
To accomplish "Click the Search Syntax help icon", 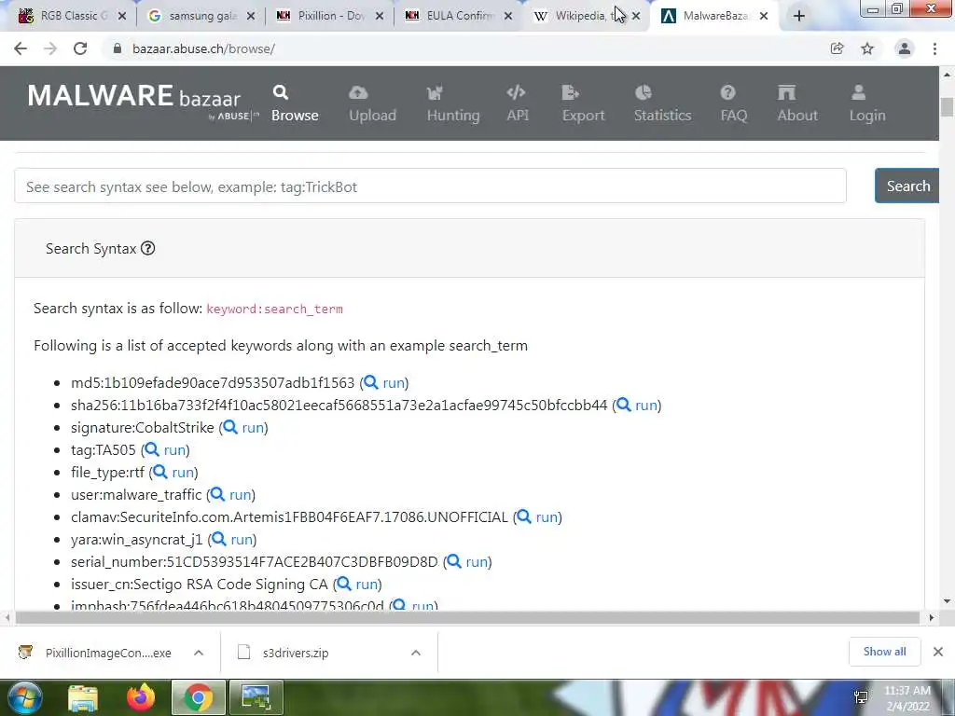I will (148, 248).
